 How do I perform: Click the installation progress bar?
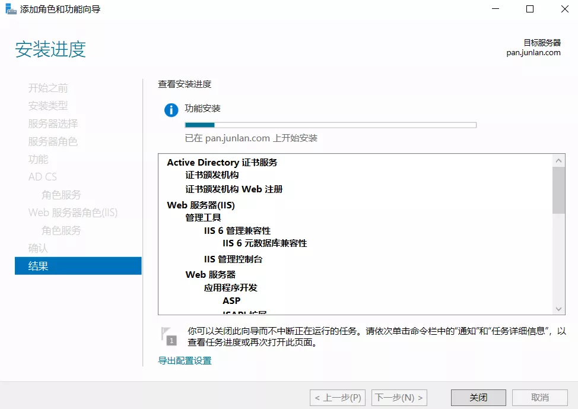[x=331, y=125]
